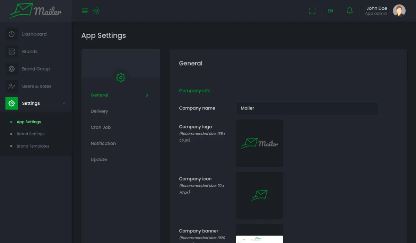Select App Settings submenu item
The height and width of the screenshot is (243, 416).
tap(29, 122)
